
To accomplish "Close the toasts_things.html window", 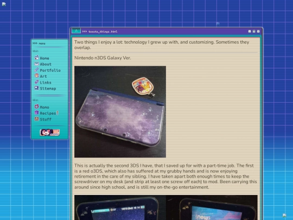I will click(258, 32).
